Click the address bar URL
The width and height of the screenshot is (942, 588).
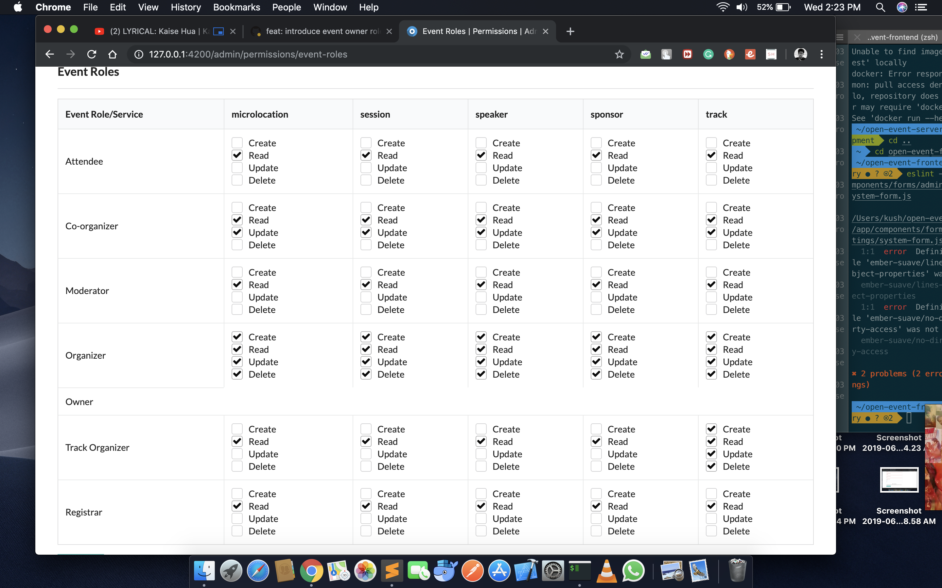point(248,54)
